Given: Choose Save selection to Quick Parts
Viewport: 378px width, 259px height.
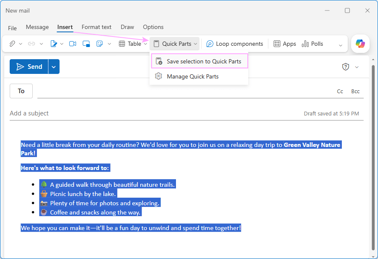Looking at the screenshot, I should point(199,61).
